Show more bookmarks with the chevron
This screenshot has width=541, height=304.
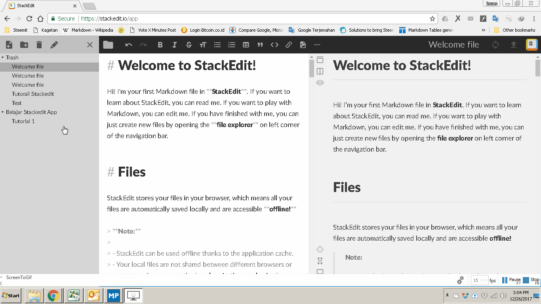pyautogui.click(x=484, y=30)
